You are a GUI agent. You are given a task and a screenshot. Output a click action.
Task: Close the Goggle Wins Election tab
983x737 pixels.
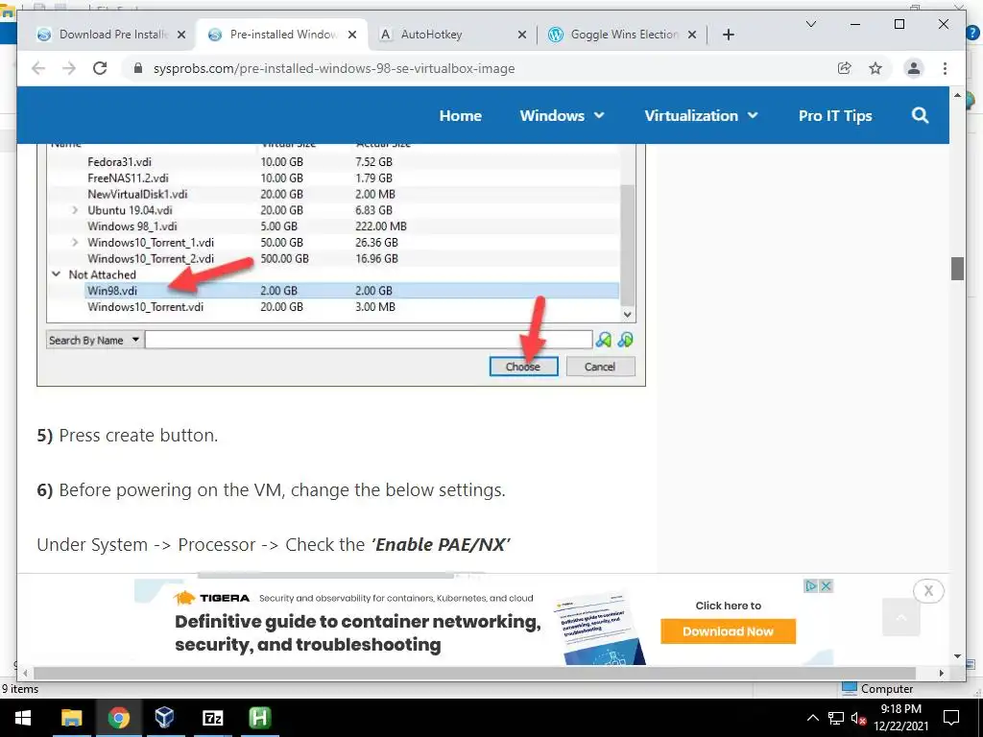tap(692, 35)
